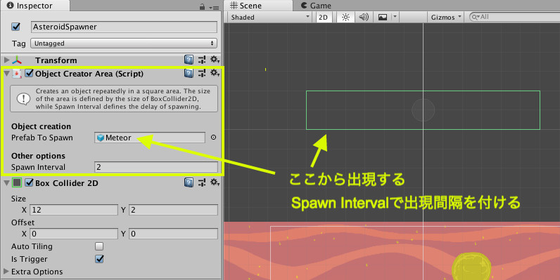This screenshot has height=280, width=560.
Task: Click the Auto Tiling label
Action: (x=32, y=246)
